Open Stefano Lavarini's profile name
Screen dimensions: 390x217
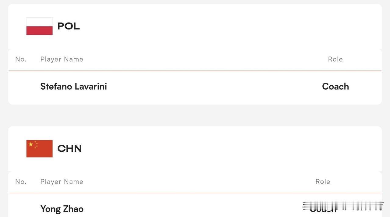73,87
